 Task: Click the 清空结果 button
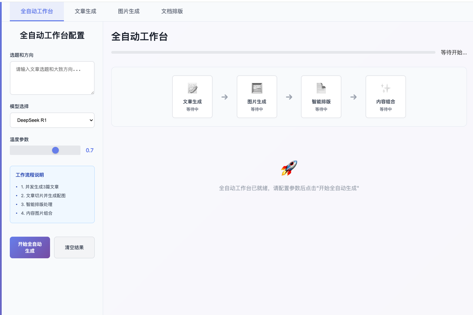tap(74, 247)
